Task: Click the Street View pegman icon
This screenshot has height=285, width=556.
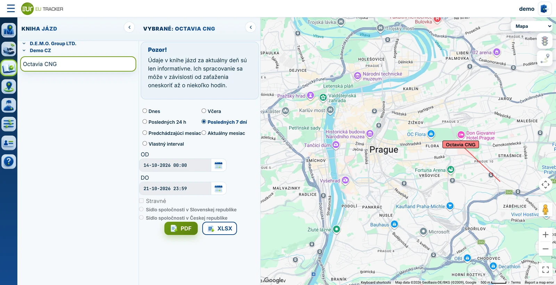Action: (545, 210)
